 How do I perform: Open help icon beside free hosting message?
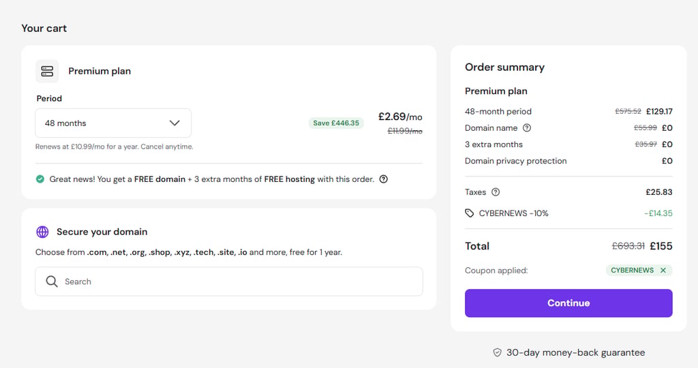(x=383, y=179)
